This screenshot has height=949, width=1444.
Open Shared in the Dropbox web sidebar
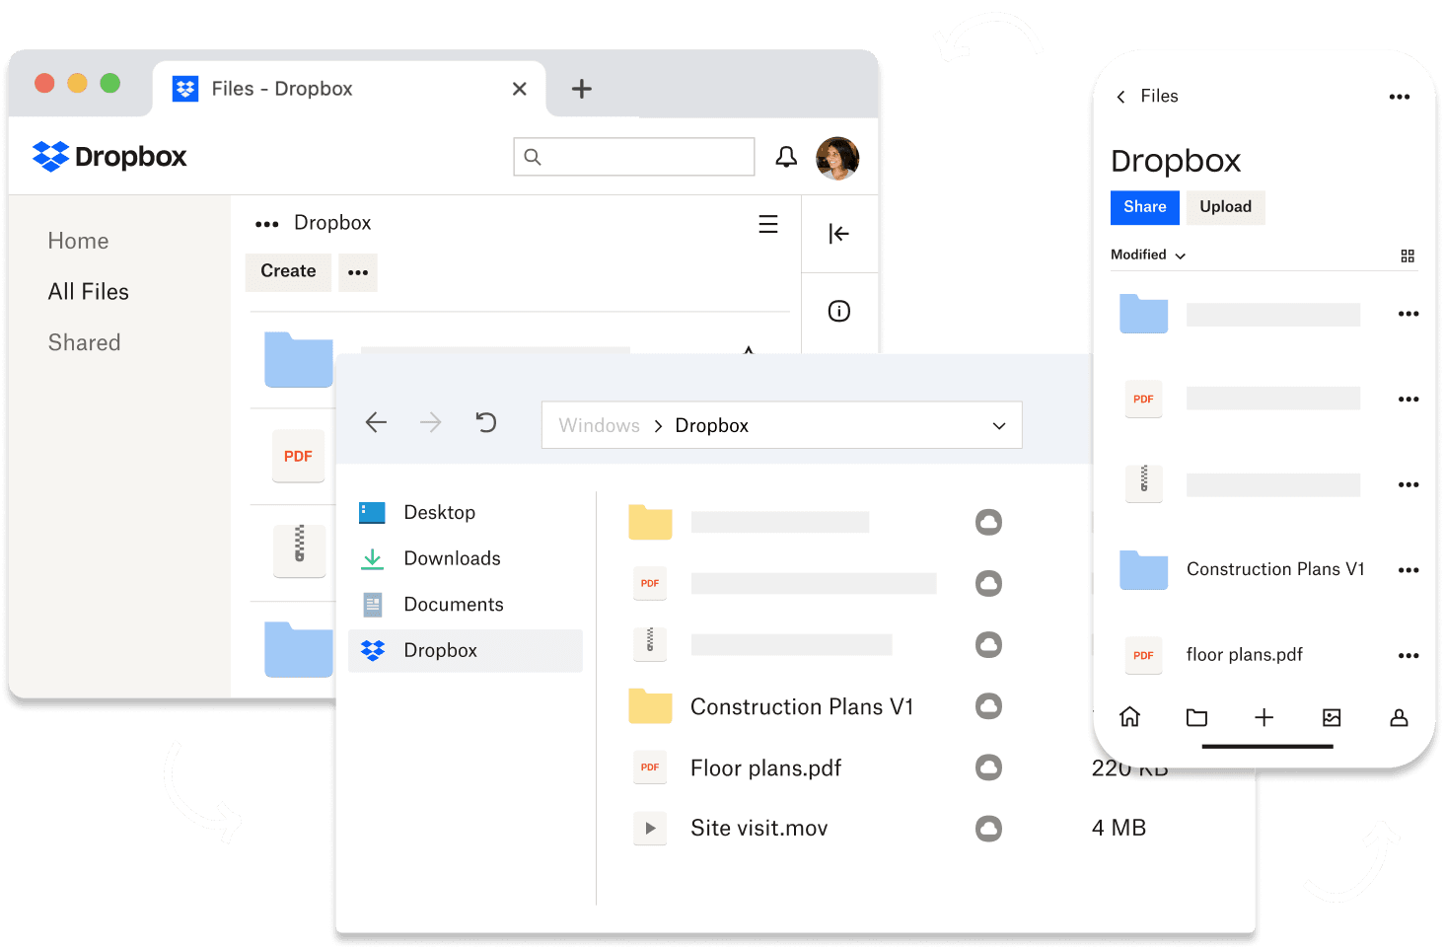(x=85, y=342)
